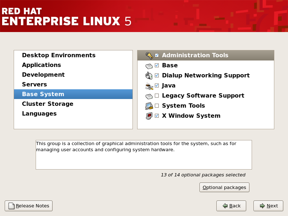
Task: Disable the X Window System checkbox
Action: (157, 116)
